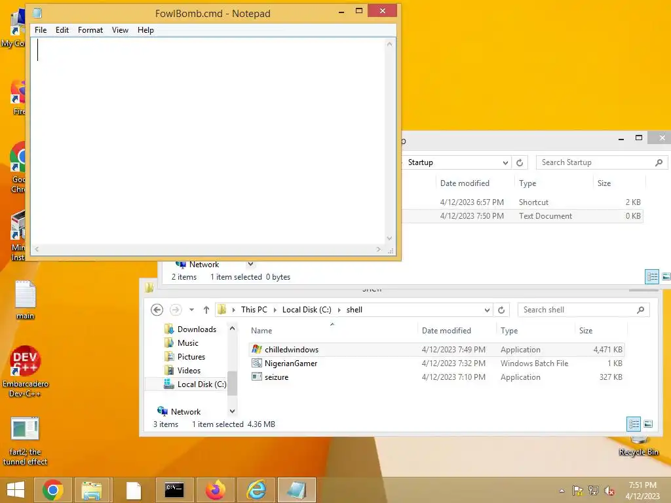Sort Startup window by Date modified

click(x=465, y=183)
